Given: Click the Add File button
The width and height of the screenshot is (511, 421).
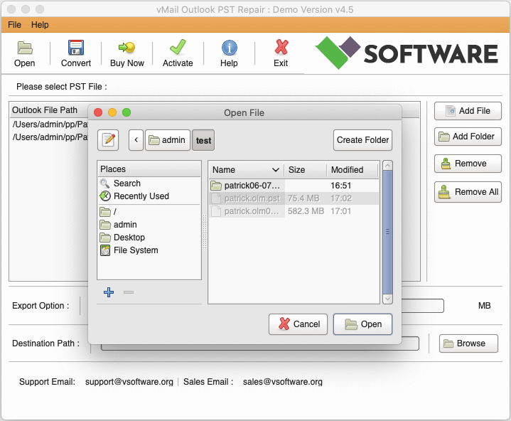Looking at the screenshot, I should point(468,111).
